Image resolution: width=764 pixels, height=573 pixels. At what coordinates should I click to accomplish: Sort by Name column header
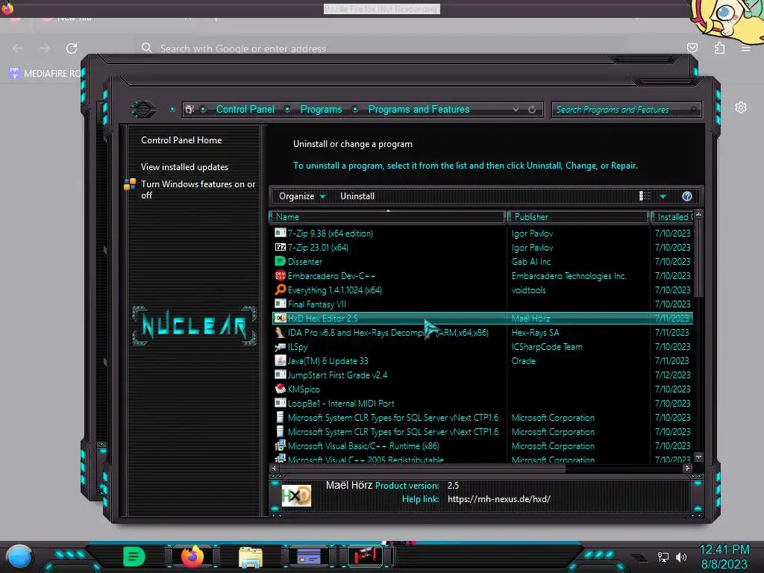point(387,217)
